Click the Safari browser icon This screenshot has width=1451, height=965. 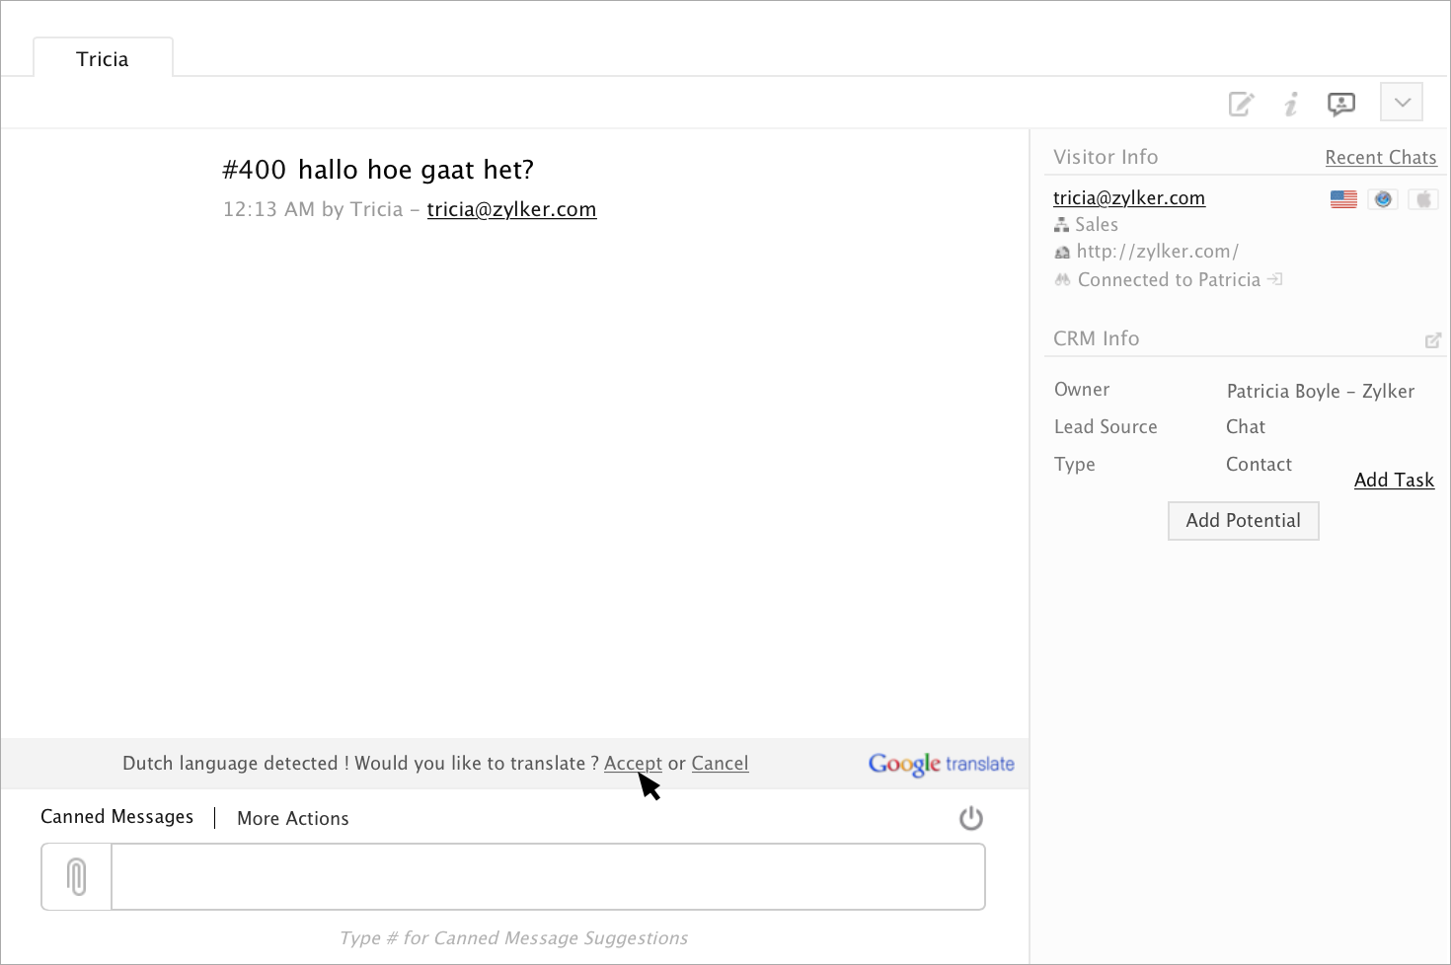click(x=1383, y=199)
